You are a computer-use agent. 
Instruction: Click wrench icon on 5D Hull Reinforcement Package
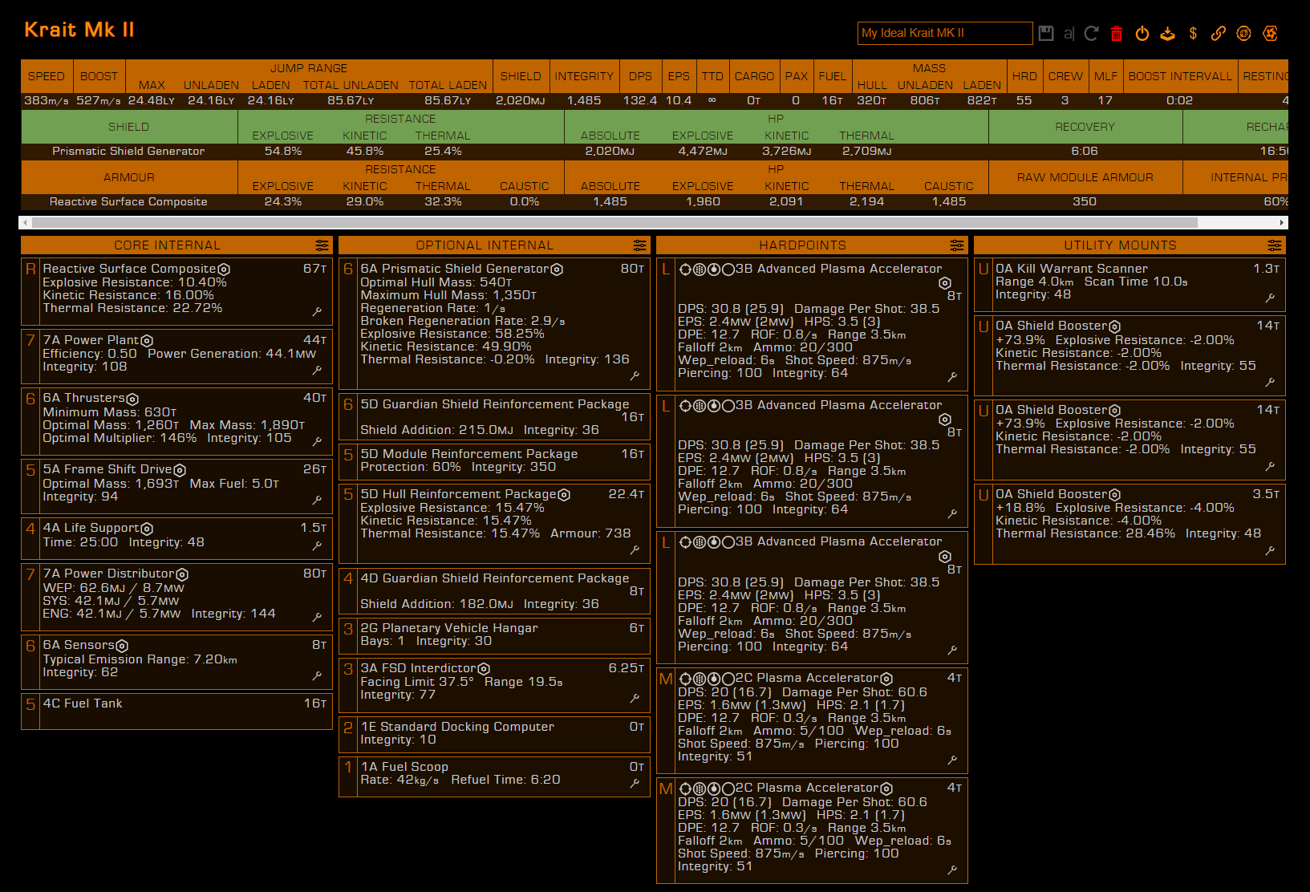(635, 549)
